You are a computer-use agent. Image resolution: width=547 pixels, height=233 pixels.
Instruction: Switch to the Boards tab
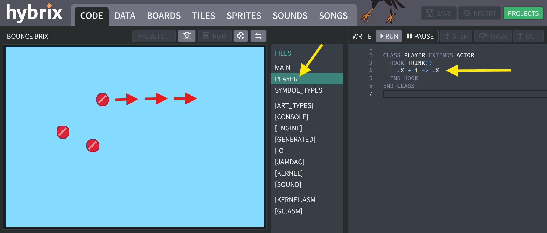pos(164,16)
